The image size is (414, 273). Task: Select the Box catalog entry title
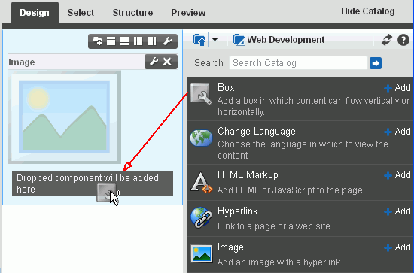pyautogui.click(x=226, y=87)
